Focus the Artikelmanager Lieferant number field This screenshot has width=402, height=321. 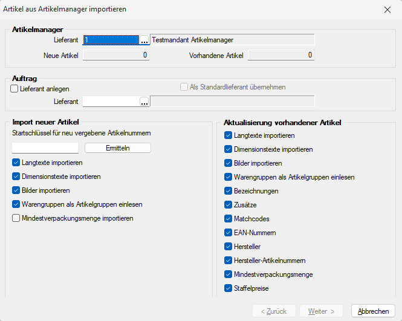click(x=111, y=41)
